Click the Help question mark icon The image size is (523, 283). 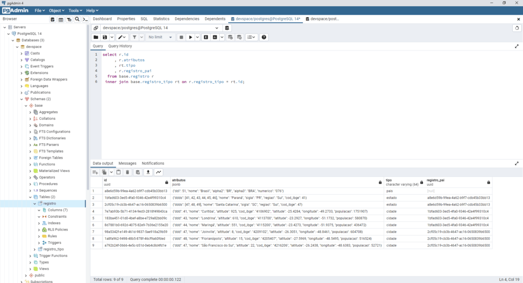(264, 37)
